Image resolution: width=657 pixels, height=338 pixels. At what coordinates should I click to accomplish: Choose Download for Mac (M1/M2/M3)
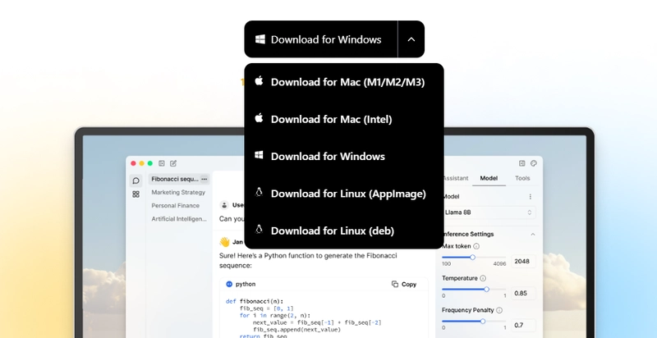[x=344, y=82]
